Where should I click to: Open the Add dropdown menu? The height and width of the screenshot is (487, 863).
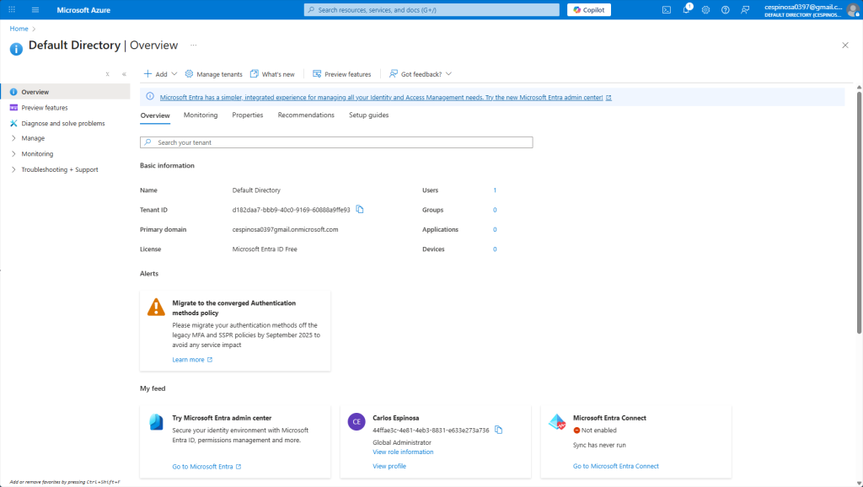(x=160, y=74)
